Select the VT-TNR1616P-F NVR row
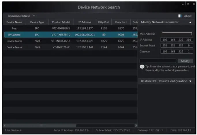The width and height of the screenshot is (197, 135). click(69, 41)
